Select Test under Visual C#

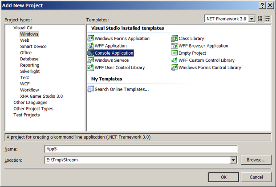(x=24, y=78)
